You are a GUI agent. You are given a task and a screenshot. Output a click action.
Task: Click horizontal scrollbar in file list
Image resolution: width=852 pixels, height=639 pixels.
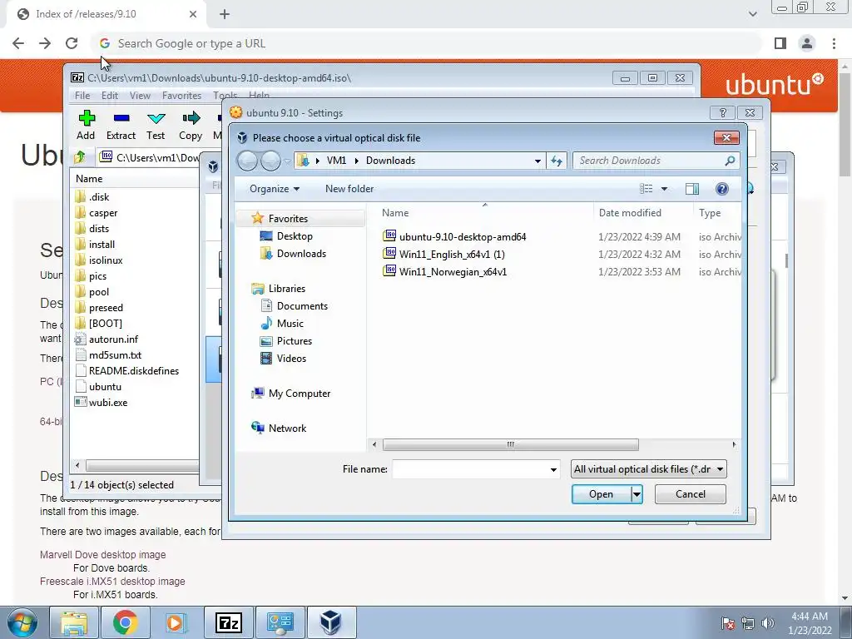(510, 444)
